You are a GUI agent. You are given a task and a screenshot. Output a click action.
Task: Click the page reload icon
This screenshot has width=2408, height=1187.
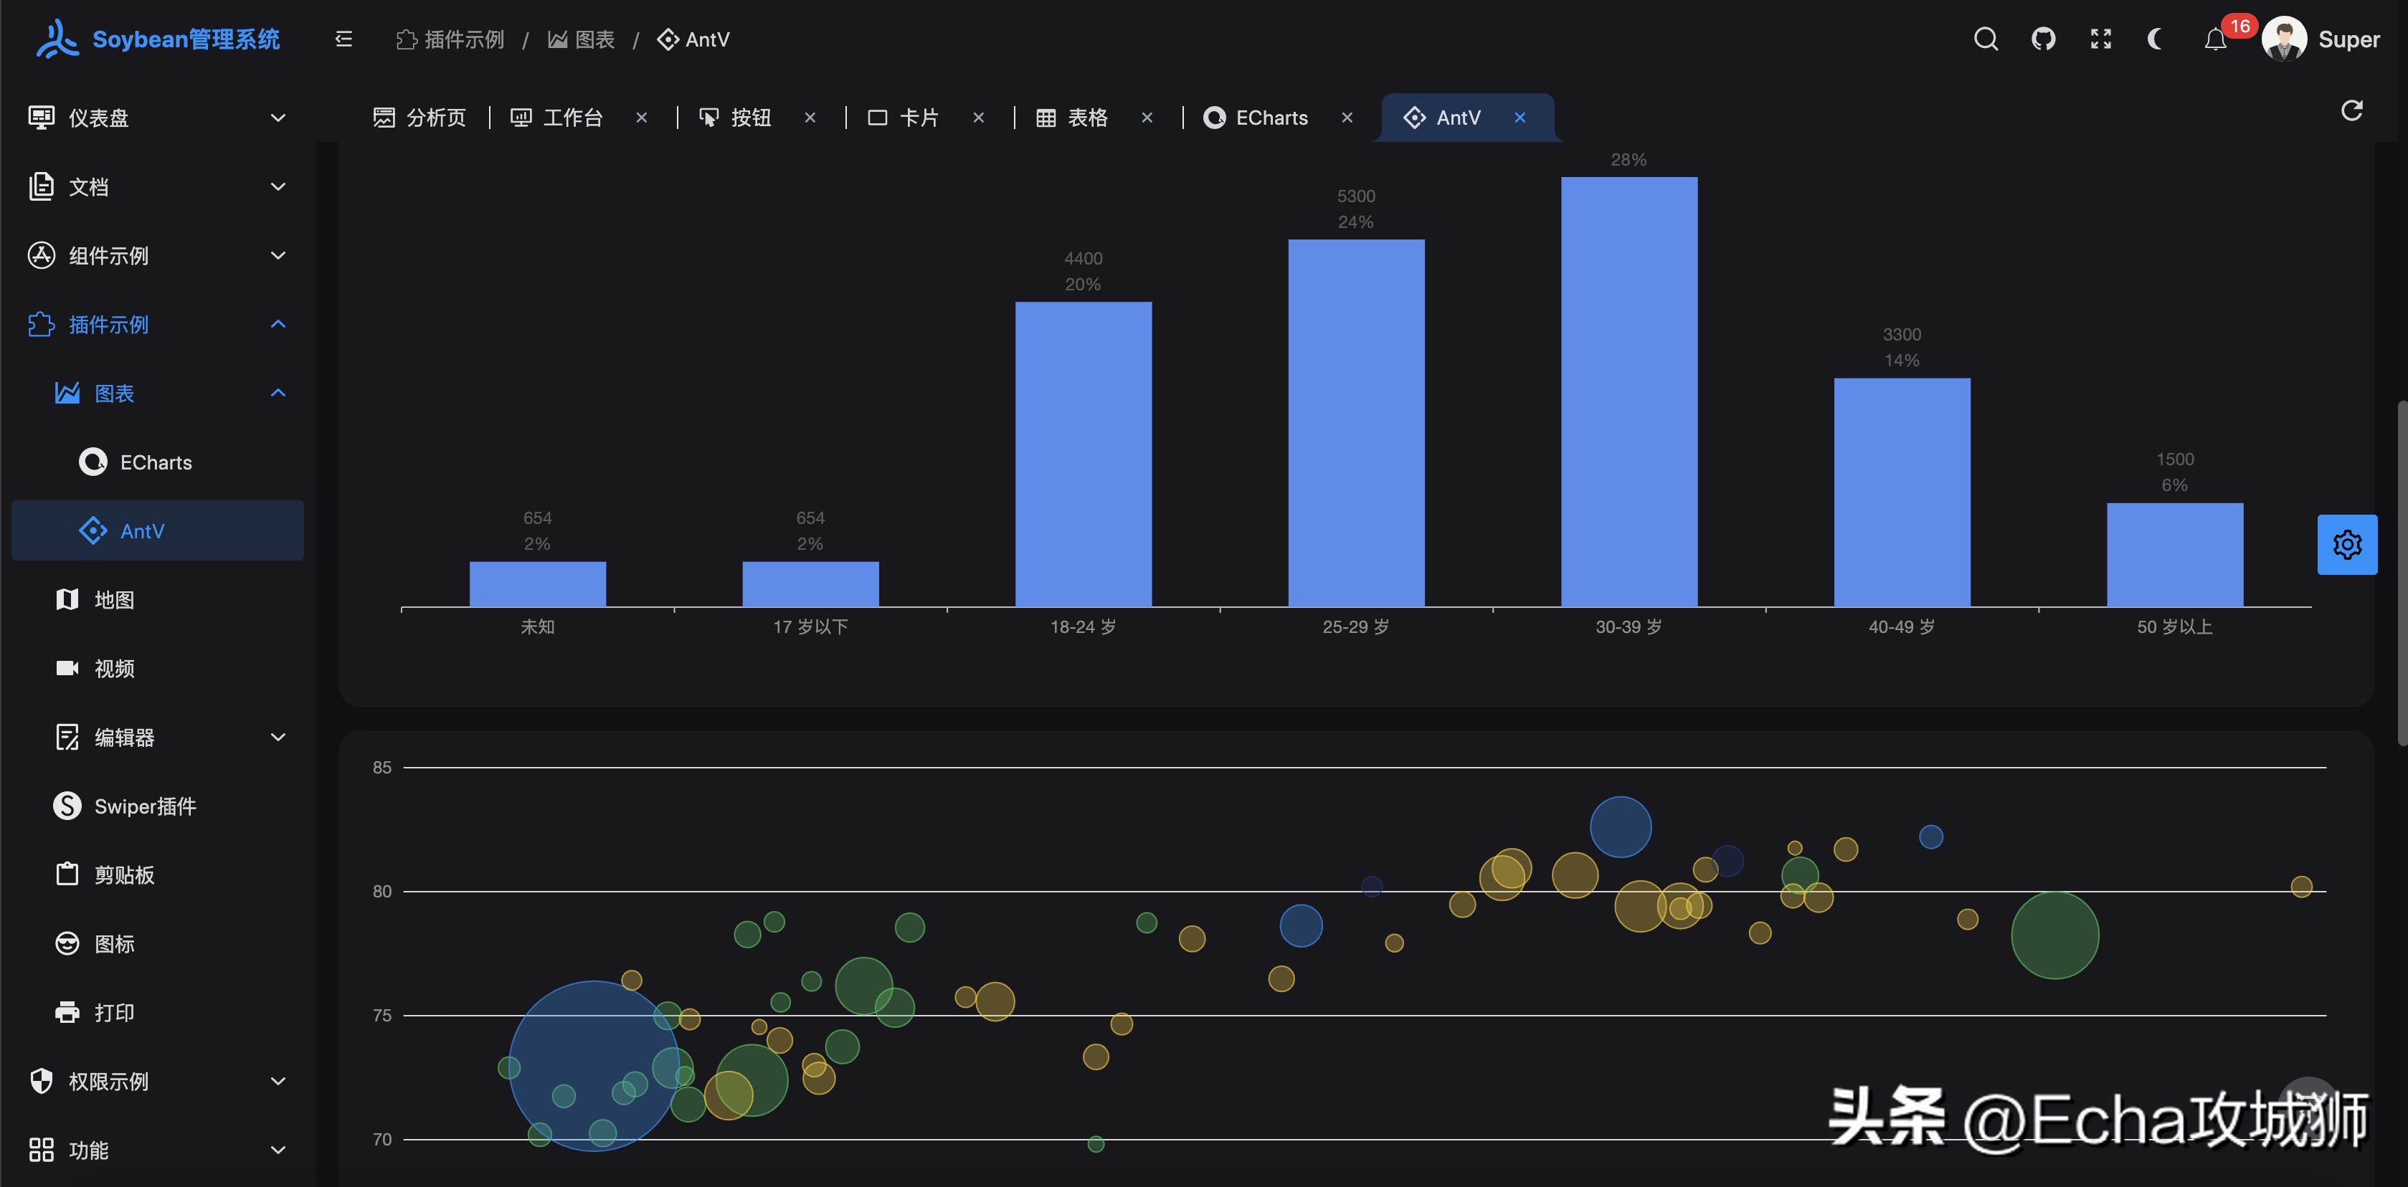coord(2351,111)
